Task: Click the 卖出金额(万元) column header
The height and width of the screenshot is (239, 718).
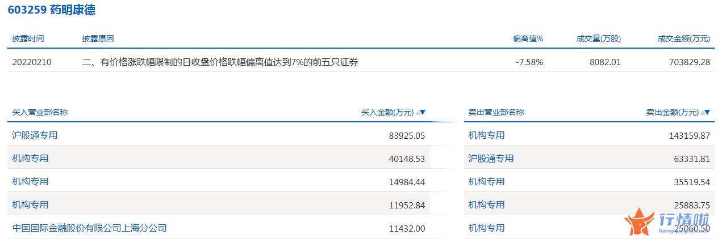Action: 673,112
